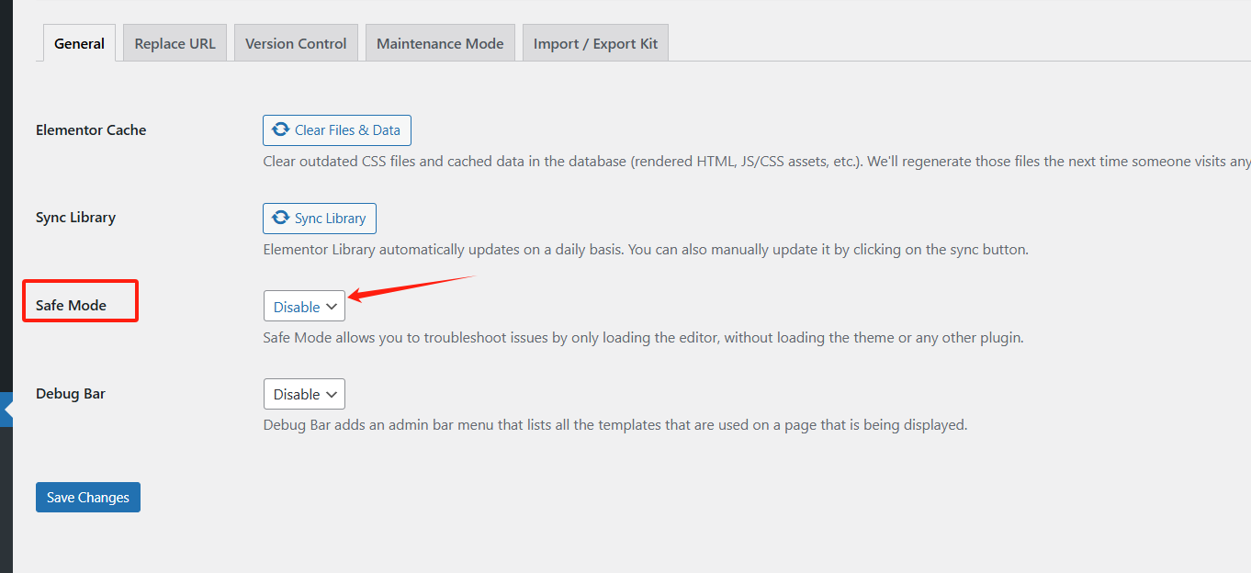Click the Save Changes button

click(88, 497)
